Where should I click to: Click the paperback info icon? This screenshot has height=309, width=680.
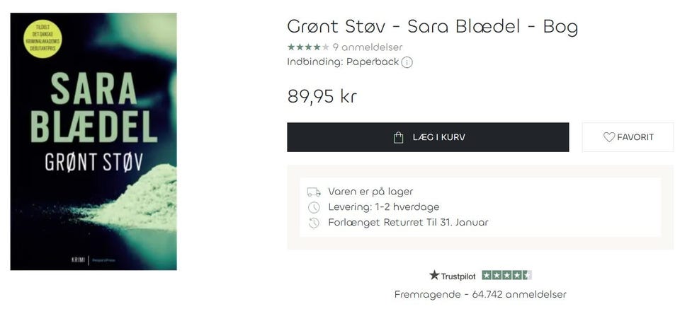[x=407, y=62]
